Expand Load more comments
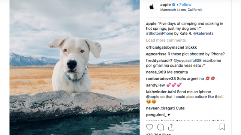The image size is (241, 135). point(166,40)
